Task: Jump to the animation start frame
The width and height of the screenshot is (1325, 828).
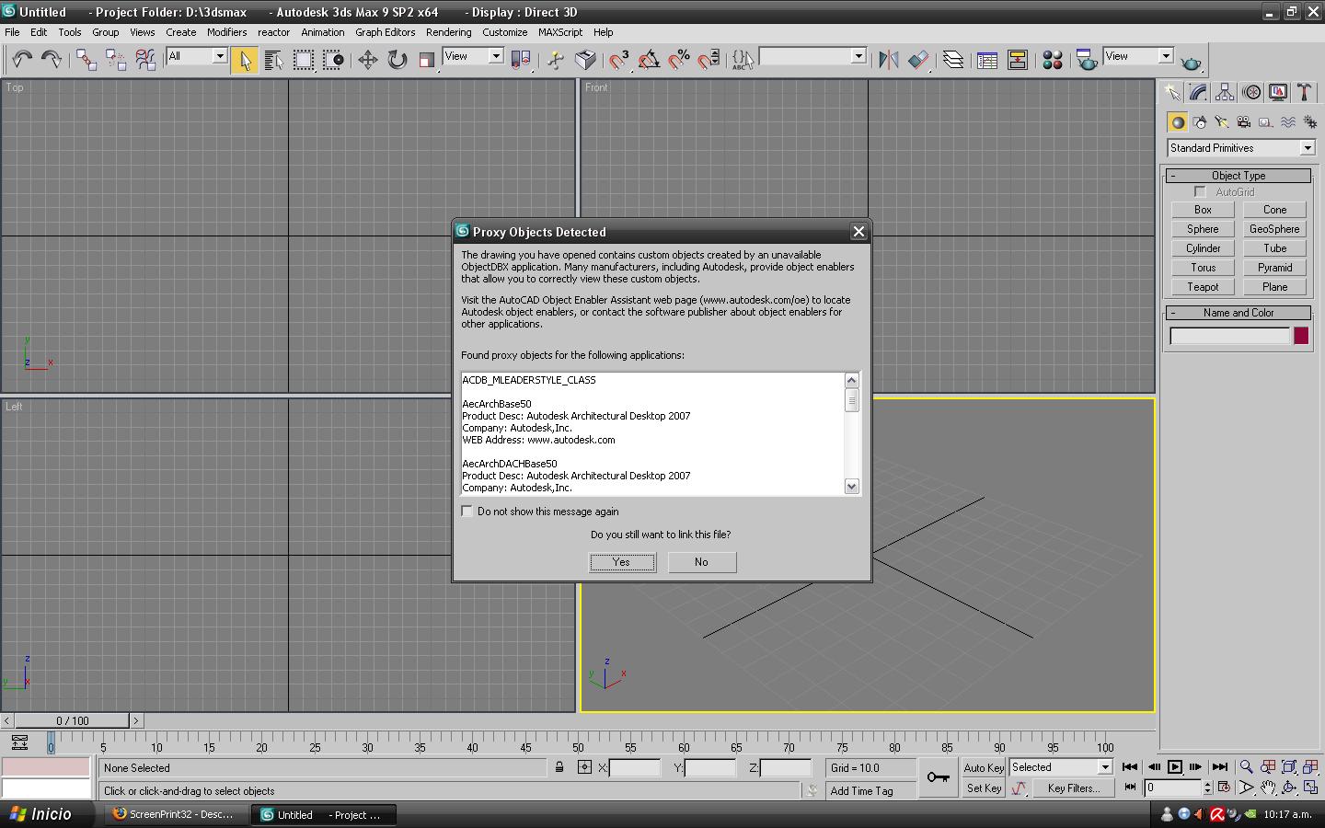Action: [x=1130, y=767]
